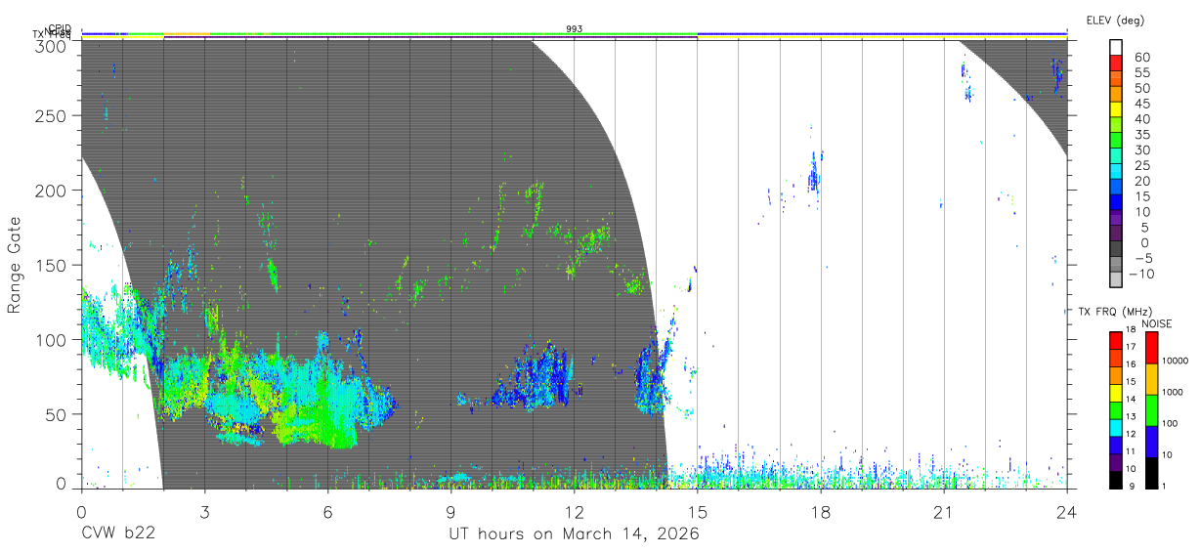Click the black NOISE segment between 1 and 10
The image size is (1200, 554).
pyautogui.click(x=1150, y=473)
